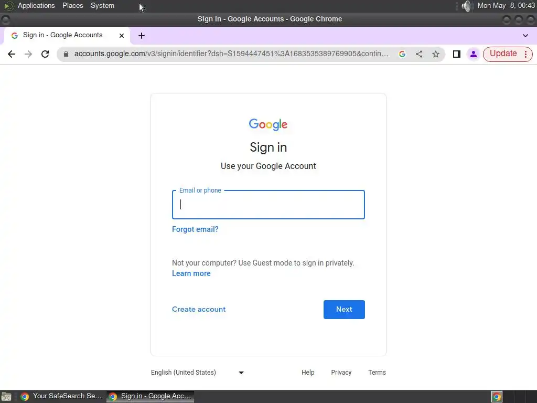537x403 pixels.
Task: Click the Google logo on the sign-in card
Action: point(268,125)
